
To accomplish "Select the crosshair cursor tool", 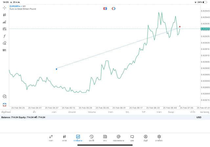I will (x=4, y=8).
